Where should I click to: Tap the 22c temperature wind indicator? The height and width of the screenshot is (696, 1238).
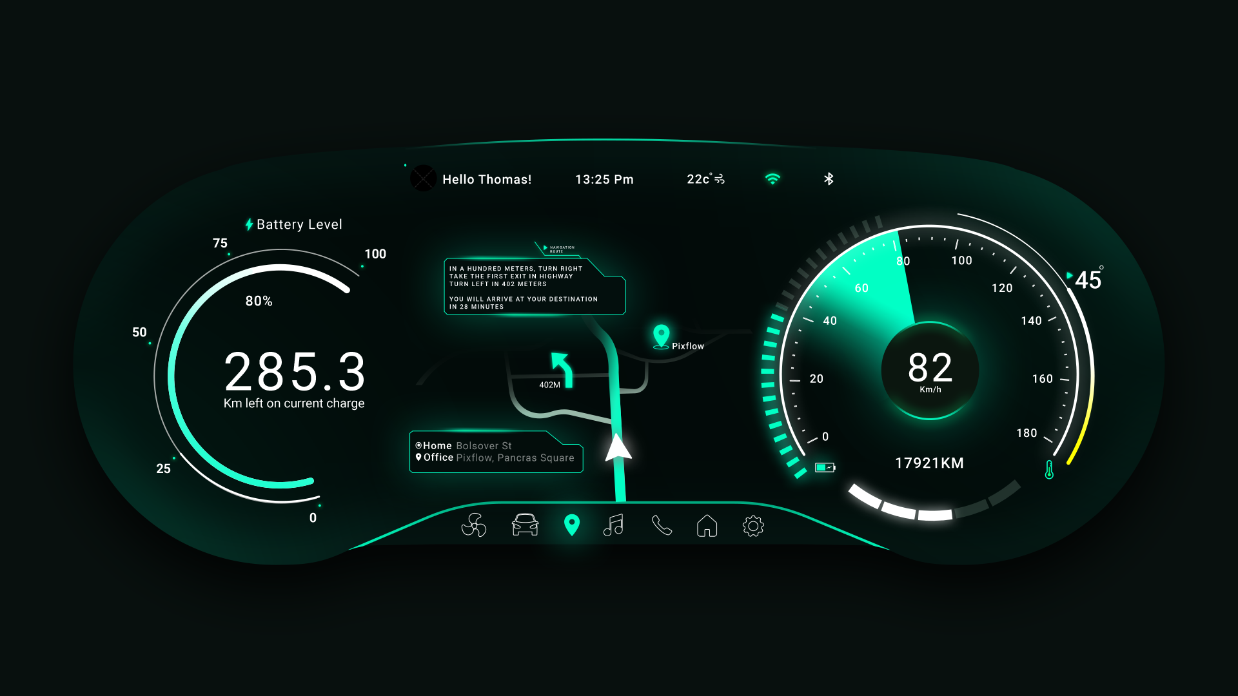[705, 179]
